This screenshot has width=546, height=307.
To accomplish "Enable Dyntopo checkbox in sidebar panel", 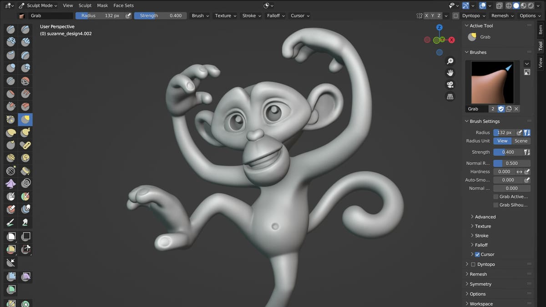I will pos(473,264).
